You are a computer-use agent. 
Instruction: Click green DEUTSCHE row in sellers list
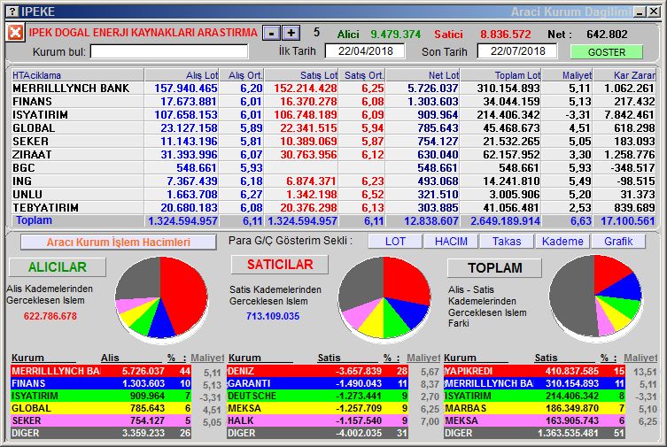point(318,396)
